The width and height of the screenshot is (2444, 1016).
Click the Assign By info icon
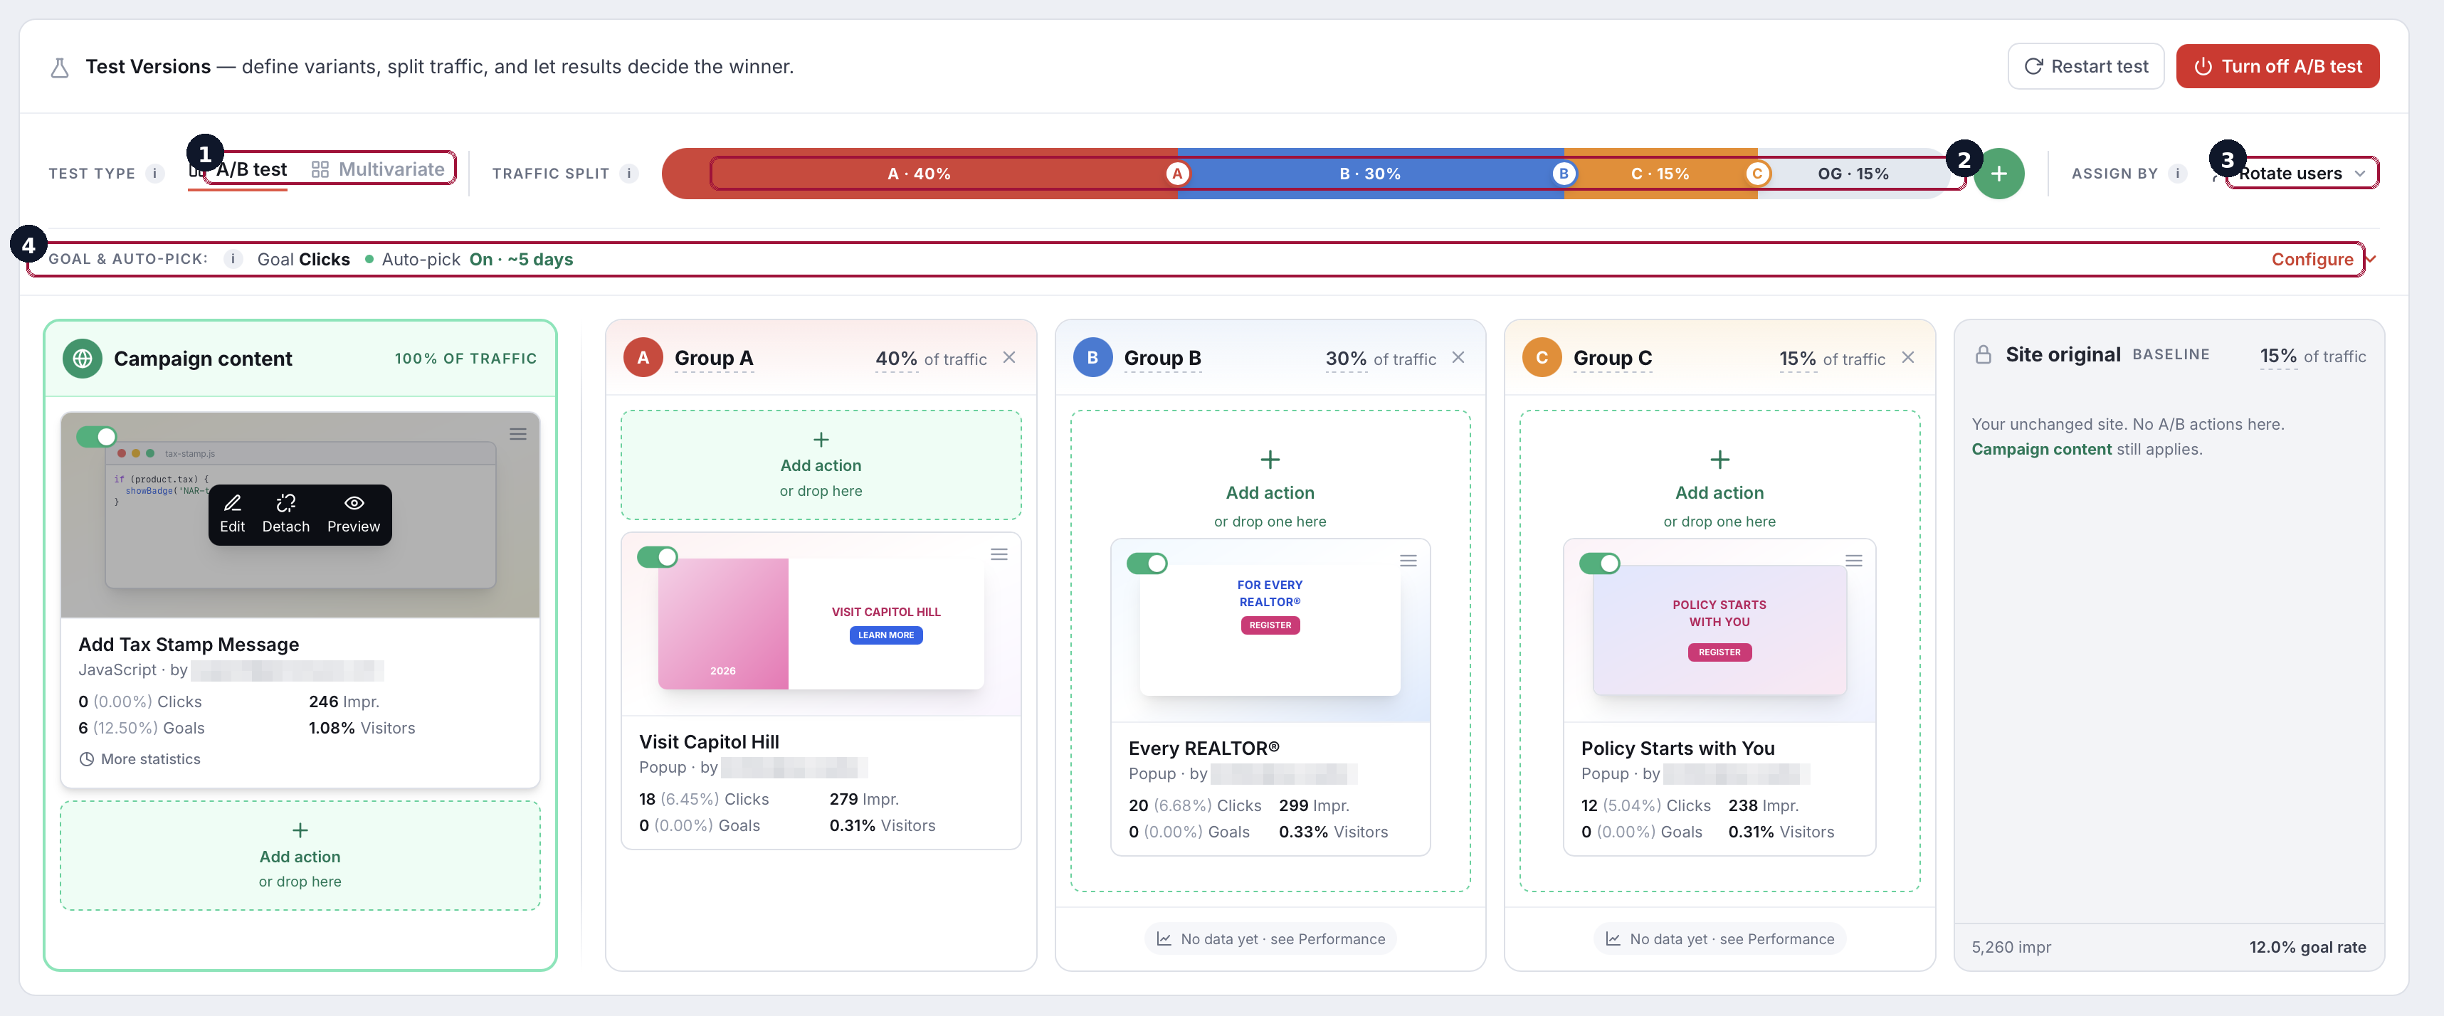[x=2177, y=174]
